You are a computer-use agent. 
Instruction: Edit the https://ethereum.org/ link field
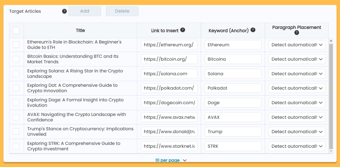(169, 45)
